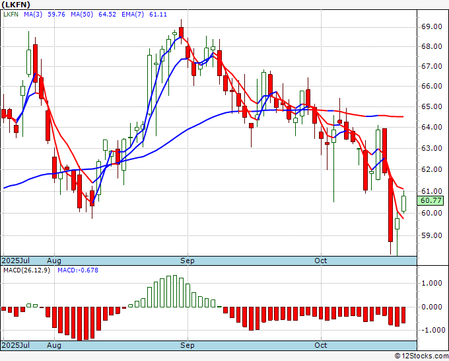Click the MA(50) value 64.52
The image size is (449, 361).
coord(107,15)
